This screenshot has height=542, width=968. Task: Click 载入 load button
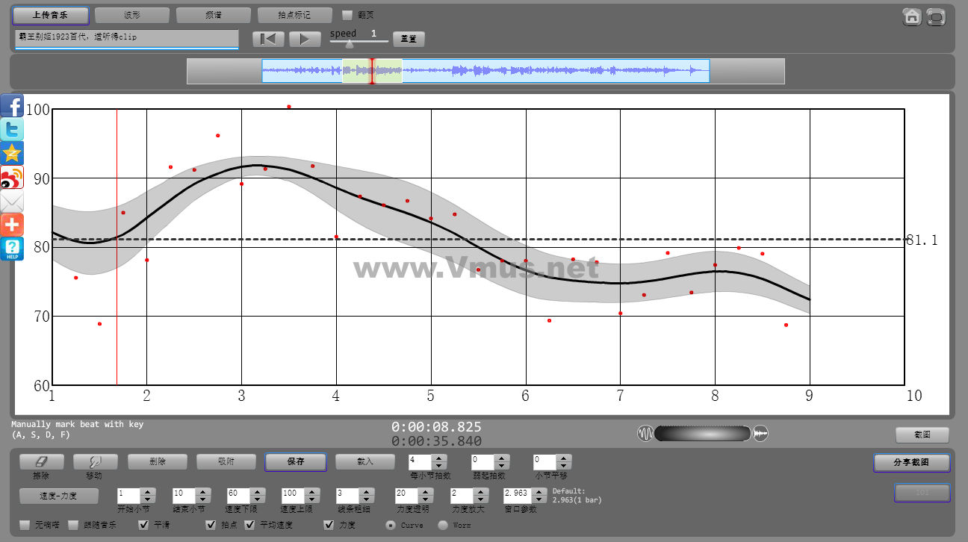(364, 462)
